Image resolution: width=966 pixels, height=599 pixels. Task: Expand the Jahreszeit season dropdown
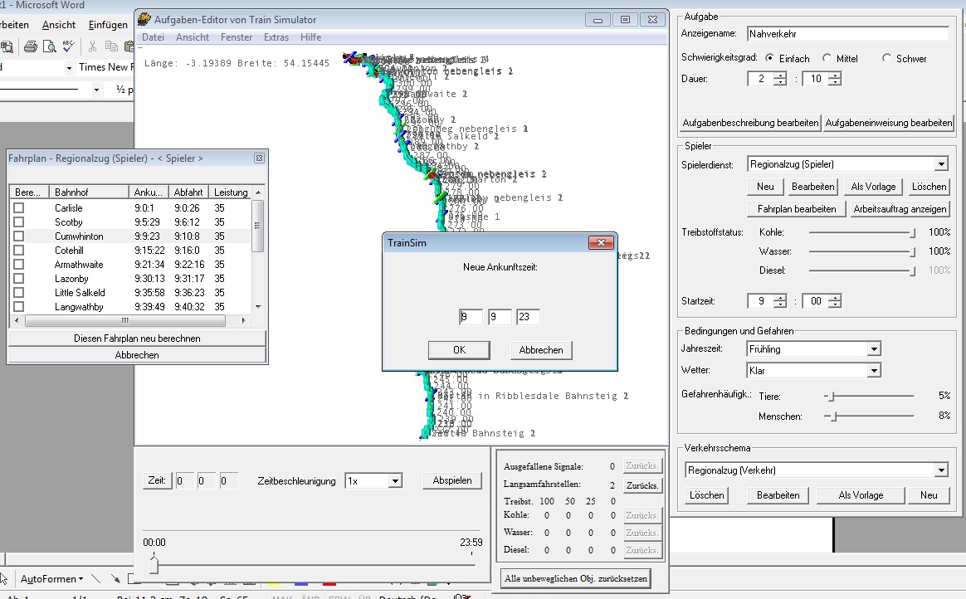tap(873, 349)
